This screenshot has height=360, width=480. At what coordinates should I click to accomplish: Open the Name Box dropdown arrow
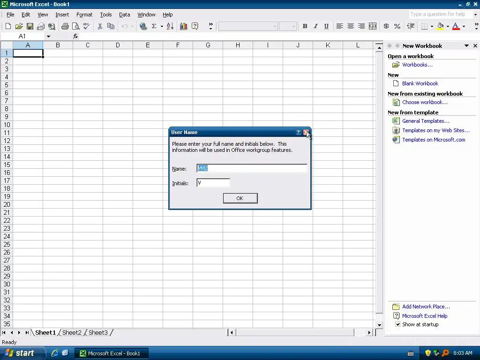point(48,37)
